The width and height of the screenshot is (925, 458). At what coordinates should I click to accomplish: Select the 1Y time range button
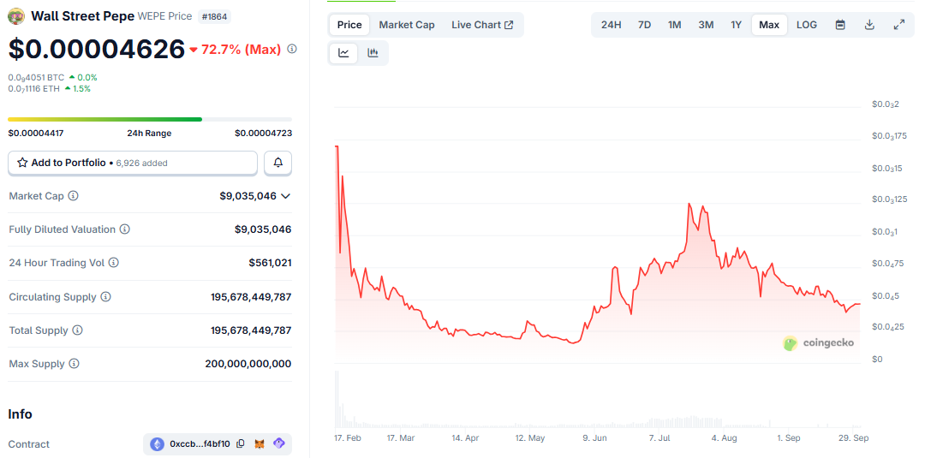point(736,25)
